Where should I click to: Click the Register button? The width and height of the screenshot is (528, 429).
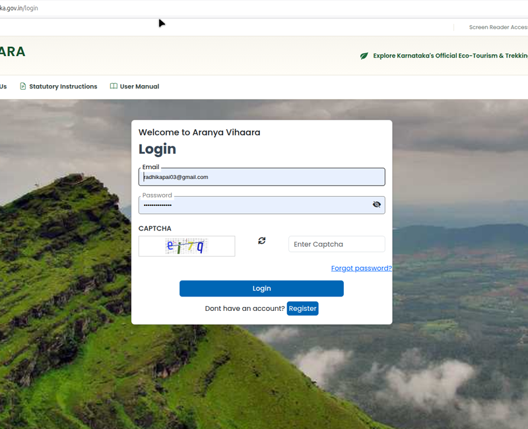point(302,308)
